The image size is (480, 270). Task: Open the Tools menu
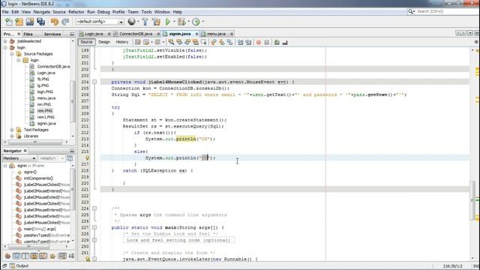pyautogui.click(x=147, y=12)
